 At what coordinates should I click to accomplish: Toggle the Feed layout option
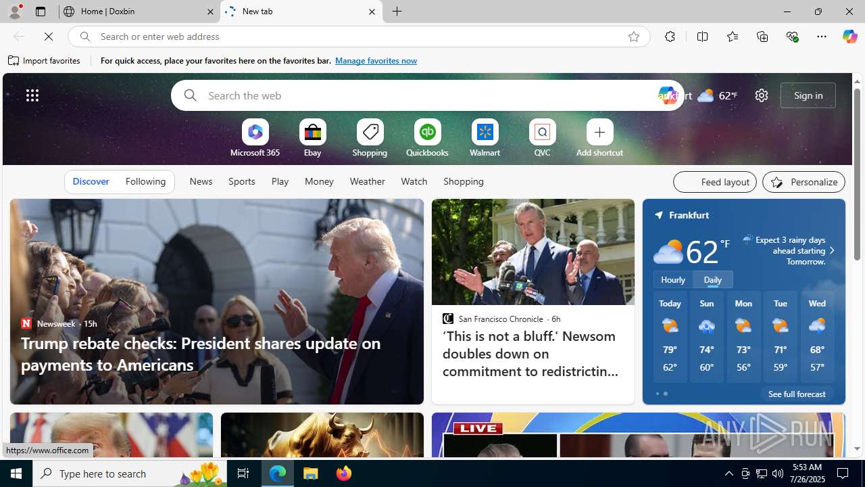point(715,182)
